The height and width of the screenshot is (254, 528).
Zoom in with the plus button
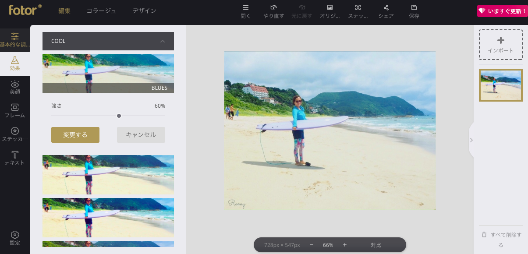pos(345,245)
